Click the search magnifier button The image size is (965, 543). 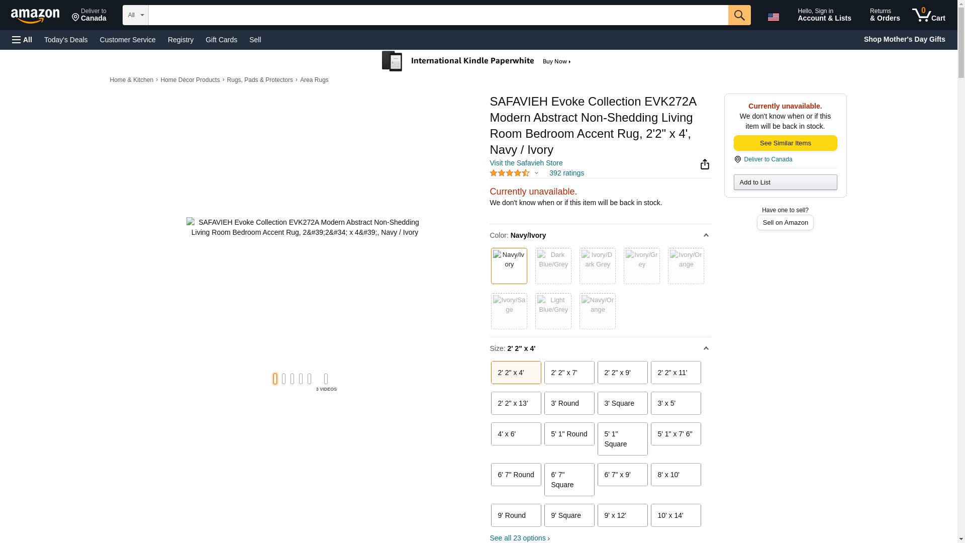pos(739,15)
